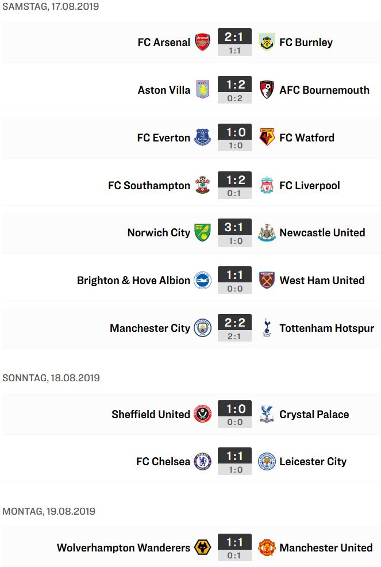Select the Aston Villa badge
Screen dimensions: 381x567
pyautogui.click(x=202, y=90)
